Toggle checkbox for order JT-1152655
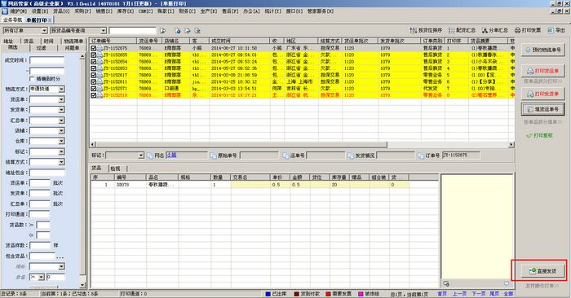 point(94,55)
